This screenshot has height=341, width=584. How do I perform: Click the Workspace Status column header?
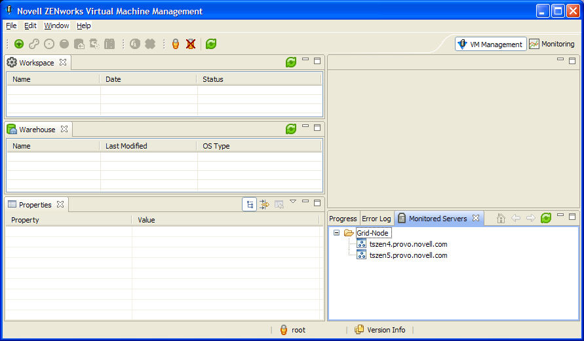click(259, 79)
